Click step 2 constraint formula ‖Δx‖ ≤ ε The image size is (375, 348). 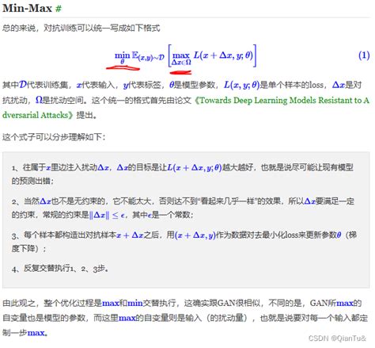click(107, 215)
